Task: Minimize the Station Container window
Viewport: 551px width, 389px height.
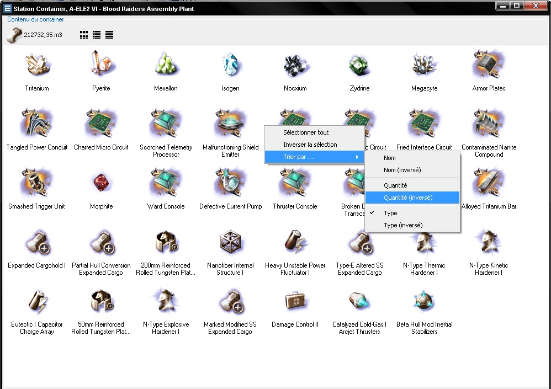Action: coord(504,6)
